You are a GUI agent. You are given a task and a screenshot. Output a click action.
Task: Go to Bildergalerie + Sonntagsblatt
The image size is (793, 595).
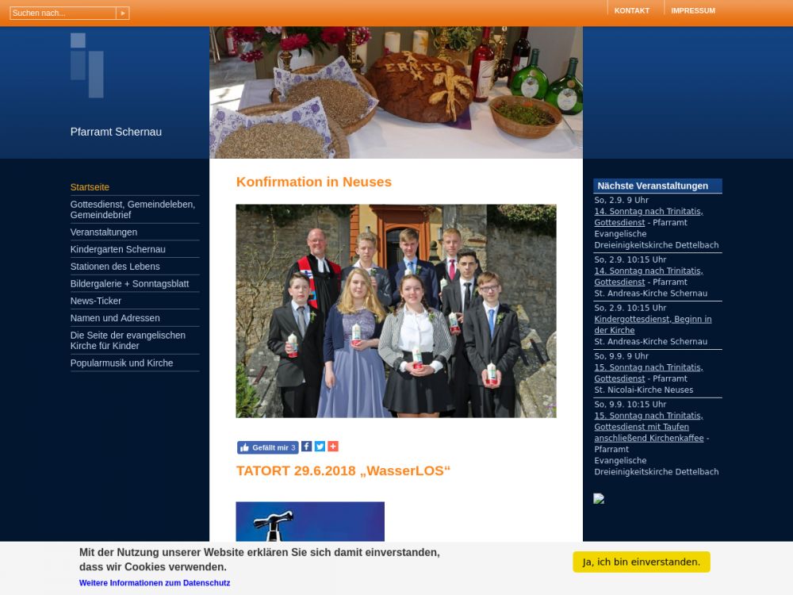pyautogui.click(x=129, y=284)
